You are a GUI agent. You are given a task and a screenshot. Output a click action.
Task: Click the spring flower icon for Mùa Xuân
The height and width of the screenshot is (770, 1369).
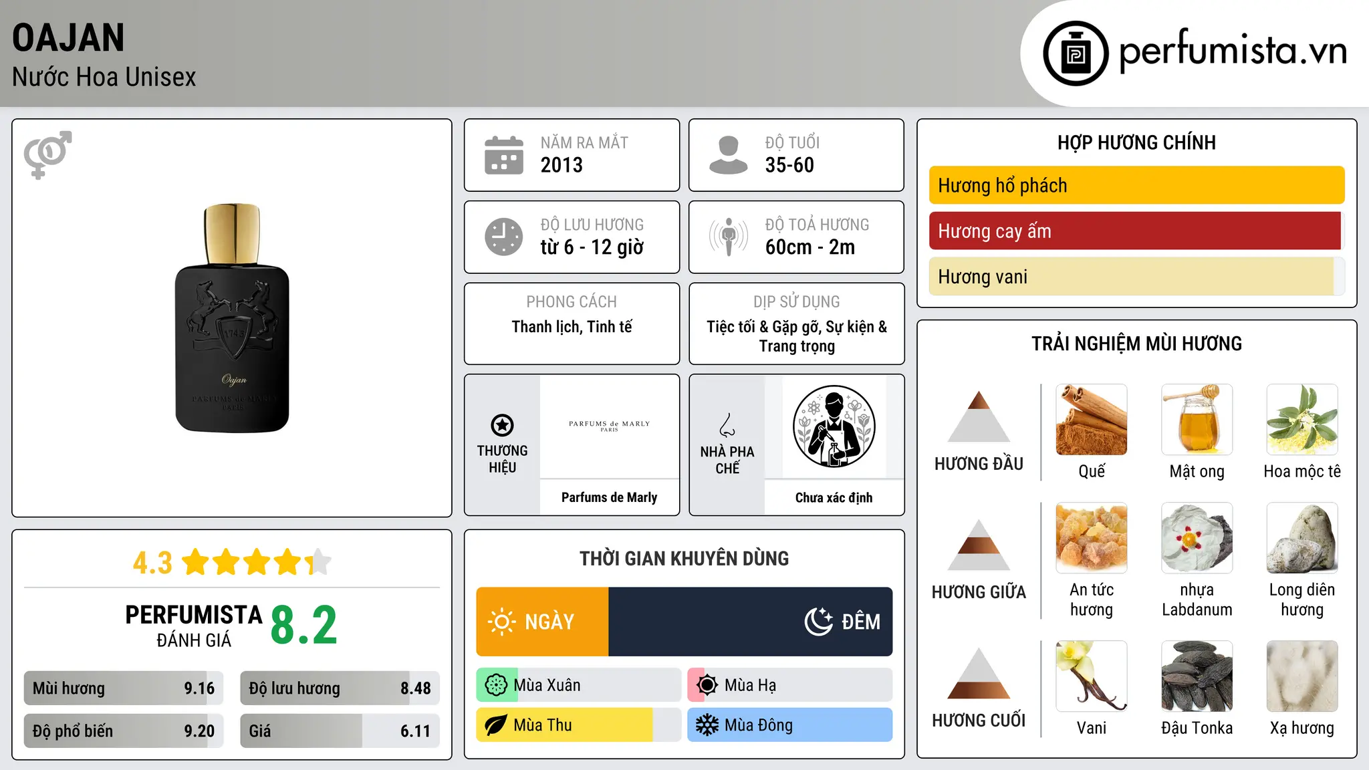[496, 685]
